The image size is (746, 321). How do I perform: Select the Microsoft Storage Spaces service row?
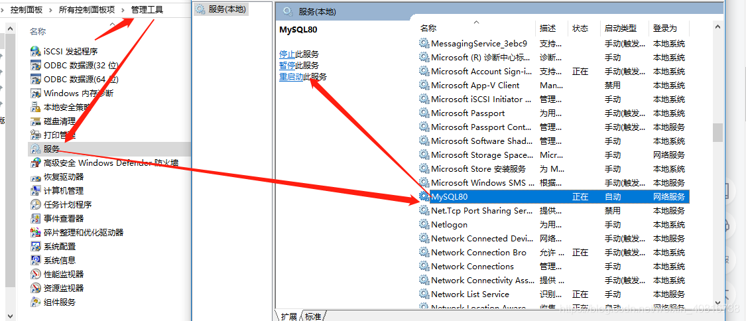click(x=554, y=155)
